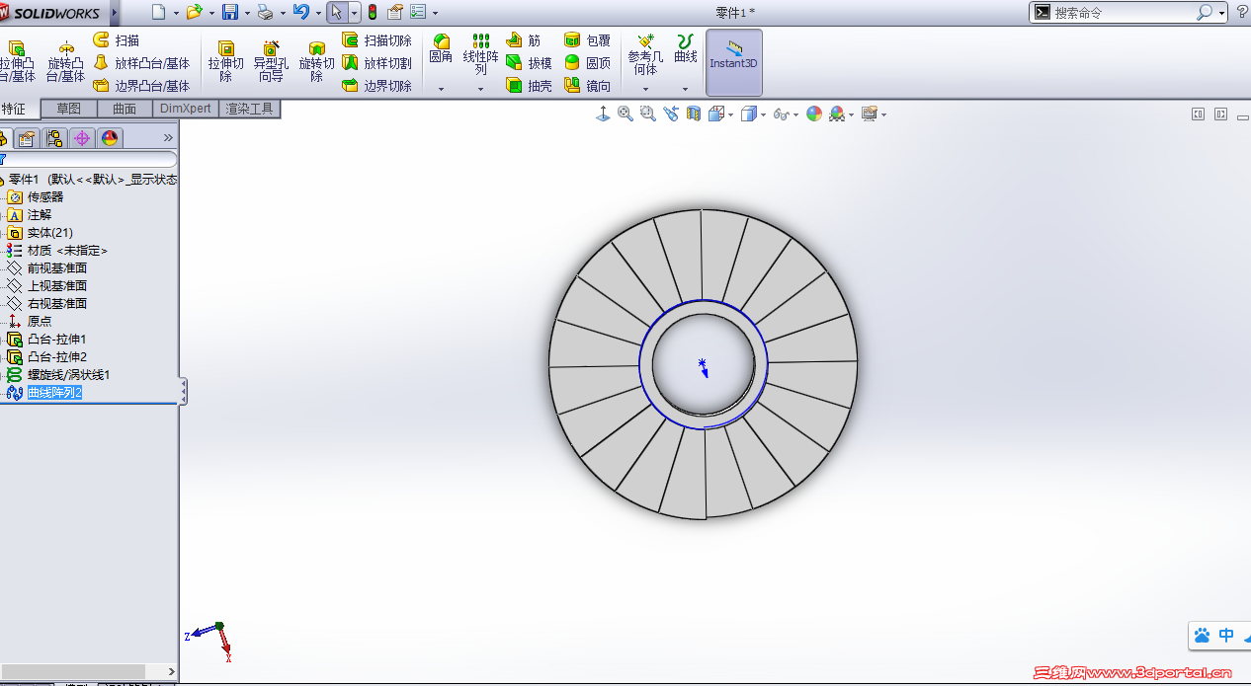Expand the 参考几何体 dropdown arrow
The width and height of the screenshot is (1251, 686).
coord(645,89)
